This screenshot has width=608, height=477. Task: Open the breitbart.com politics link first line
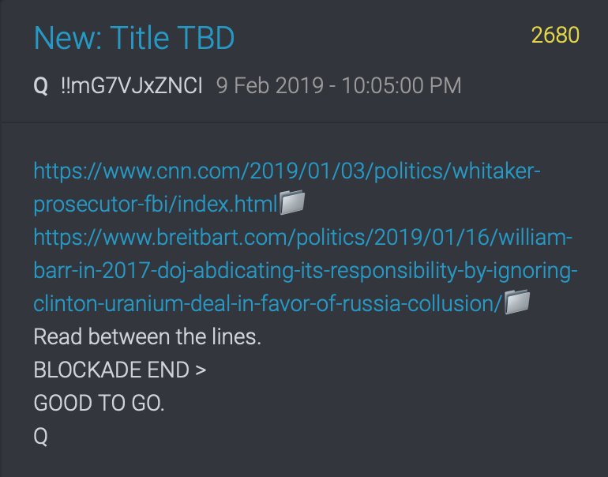pos(303,237)
